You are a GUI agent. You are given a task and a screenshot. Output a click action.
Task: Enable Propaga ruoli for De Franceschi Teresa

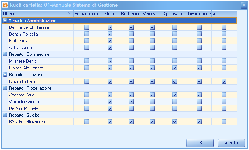click(x=87, y=27)
